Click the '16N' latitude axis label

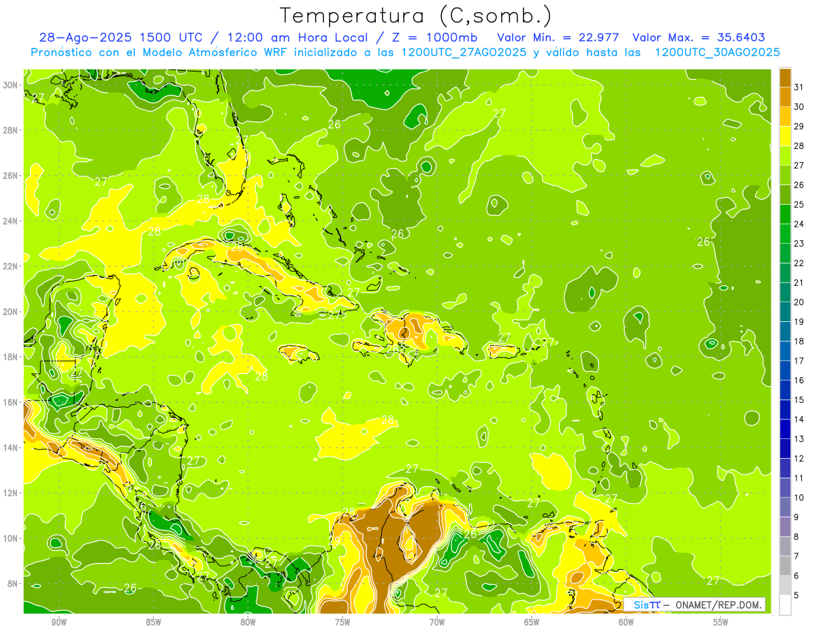tap(12, 402)
